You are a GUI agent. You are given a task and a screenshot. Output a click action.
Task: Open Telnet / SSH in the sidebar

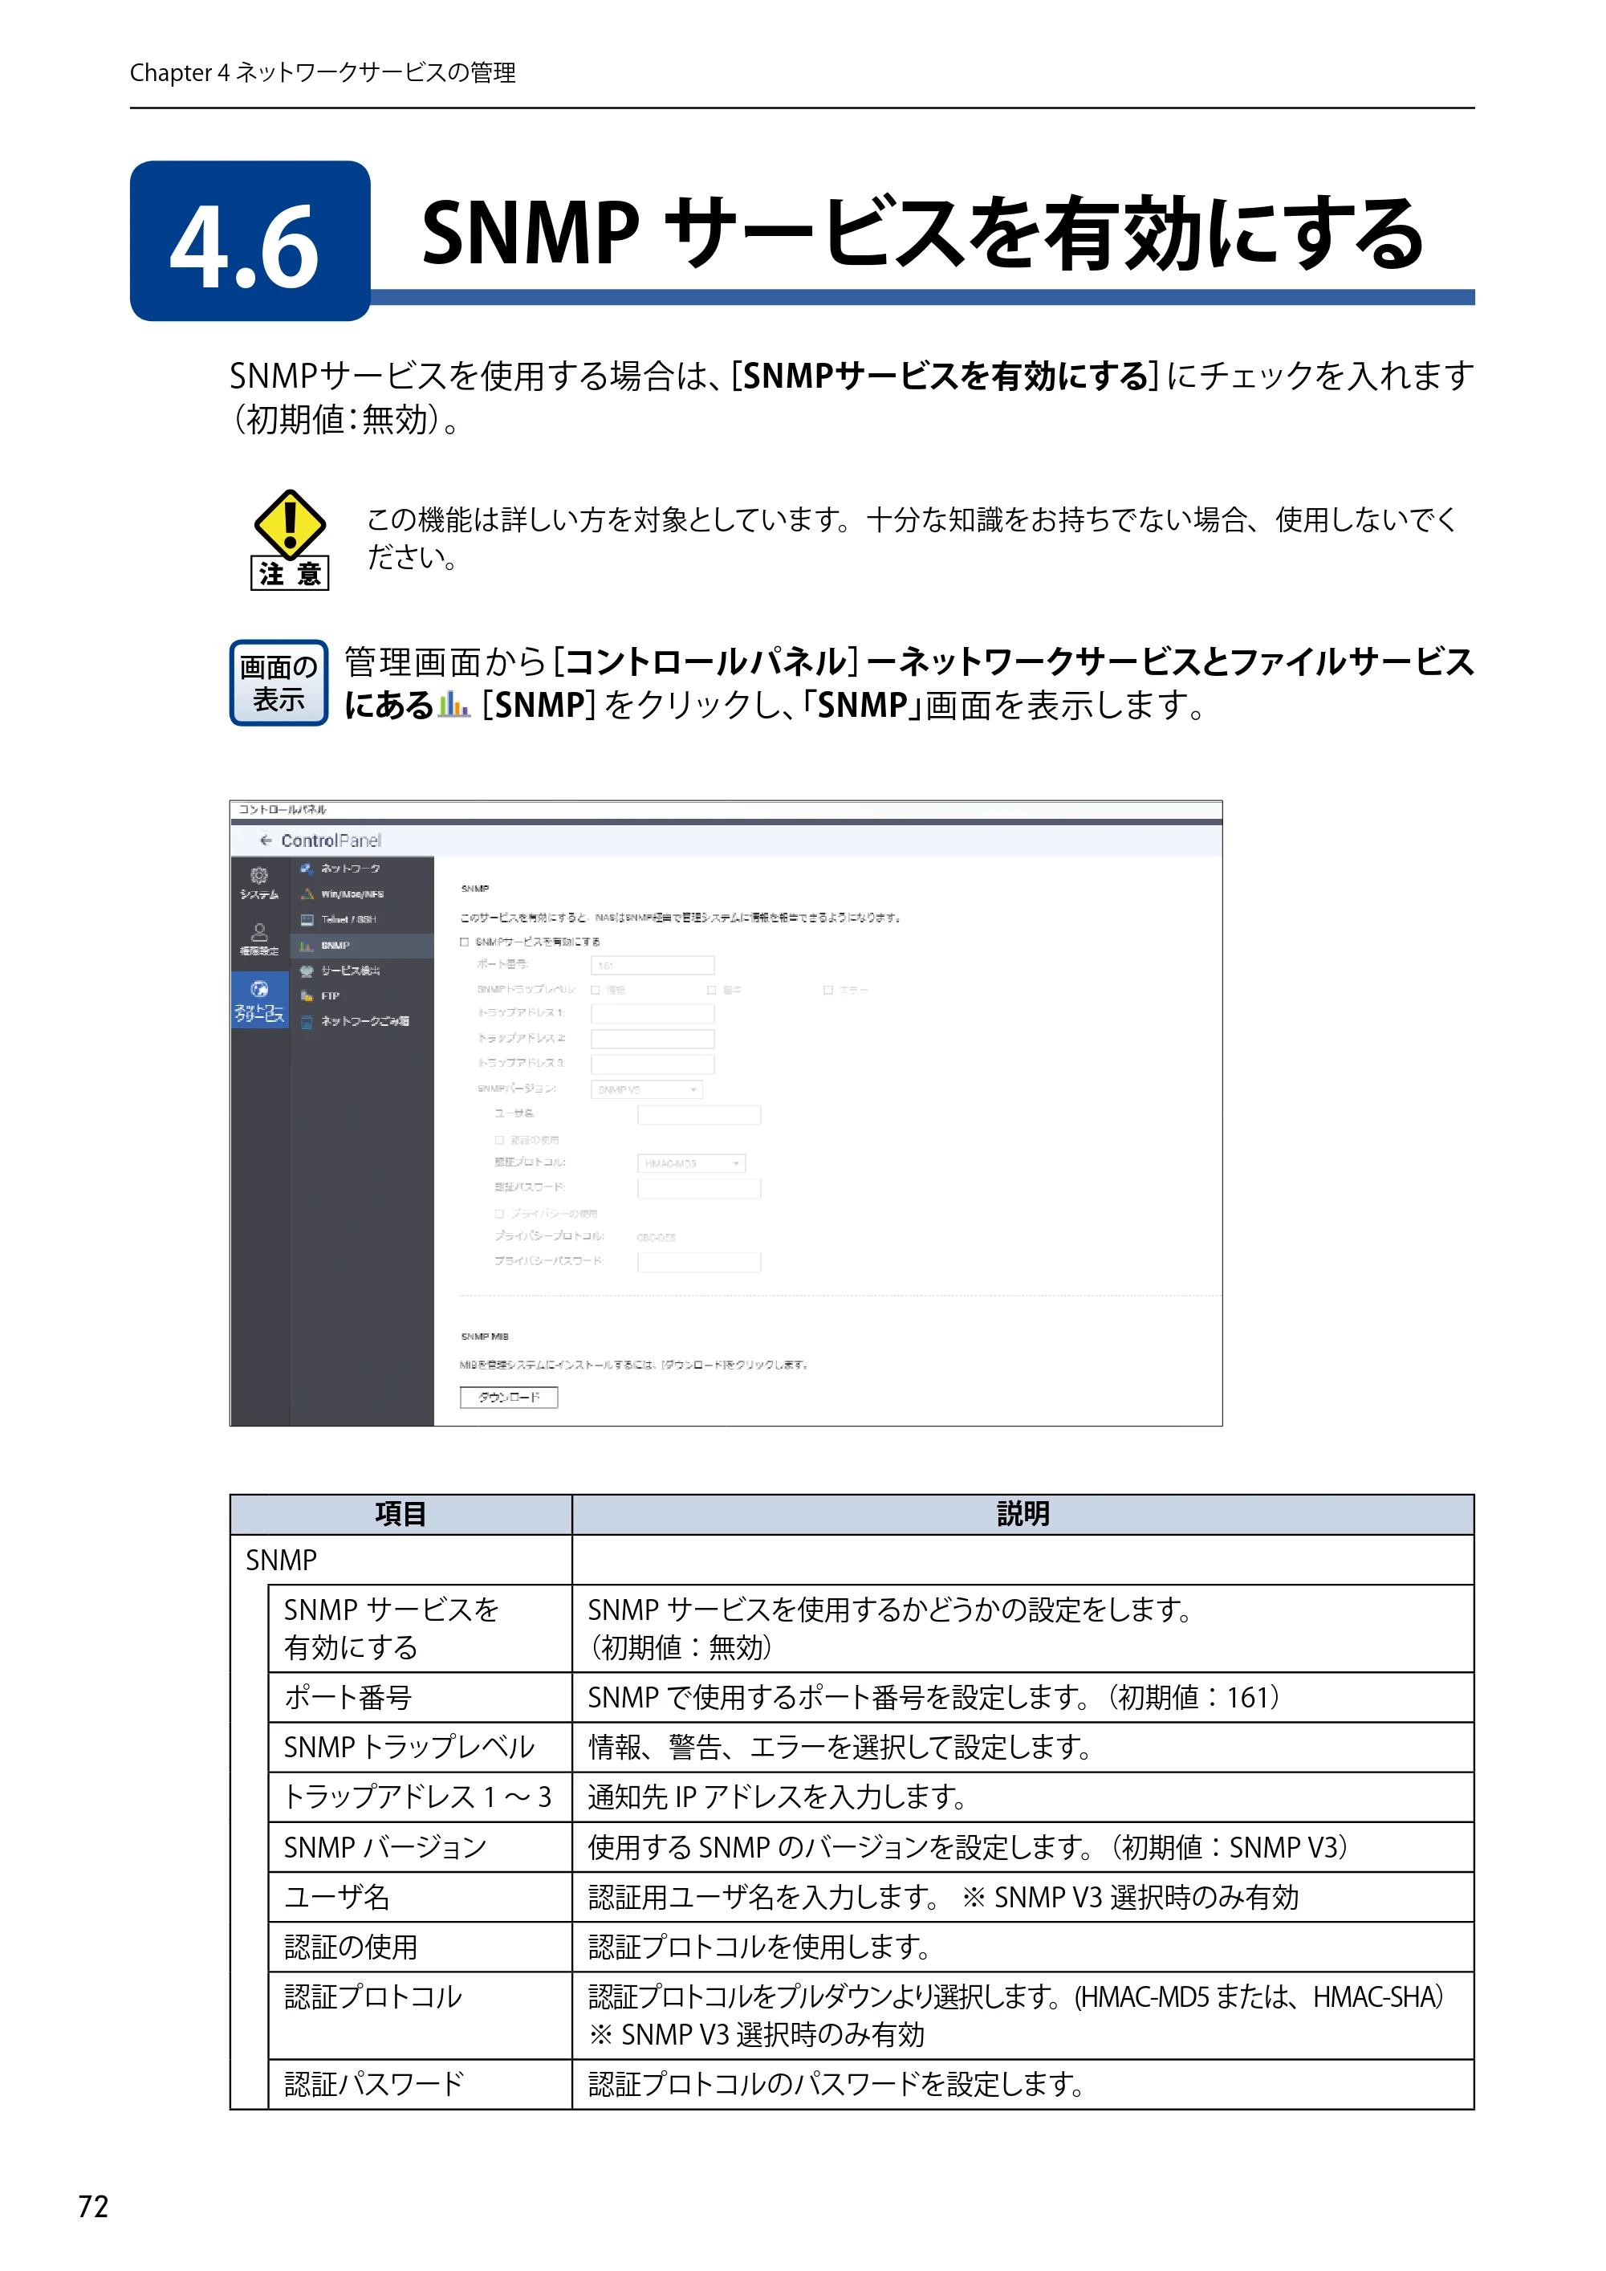click(x=362, y=920)
